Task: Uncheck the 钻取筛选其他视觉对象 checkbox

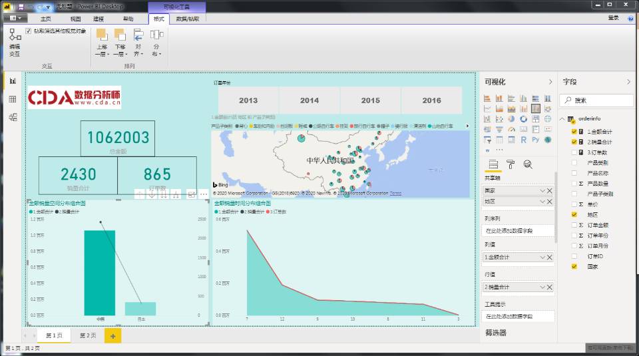Action: point(28,31)
